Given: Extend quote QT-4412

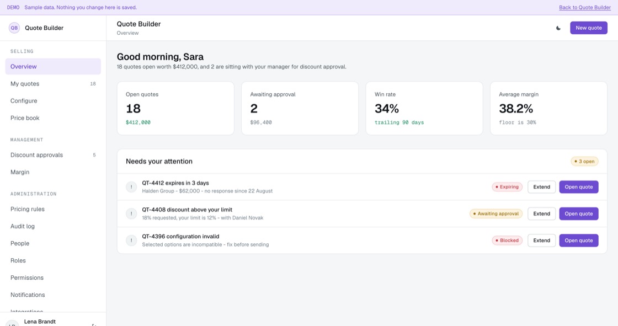Looking at the screenshot, I should (x=541, y=187).
